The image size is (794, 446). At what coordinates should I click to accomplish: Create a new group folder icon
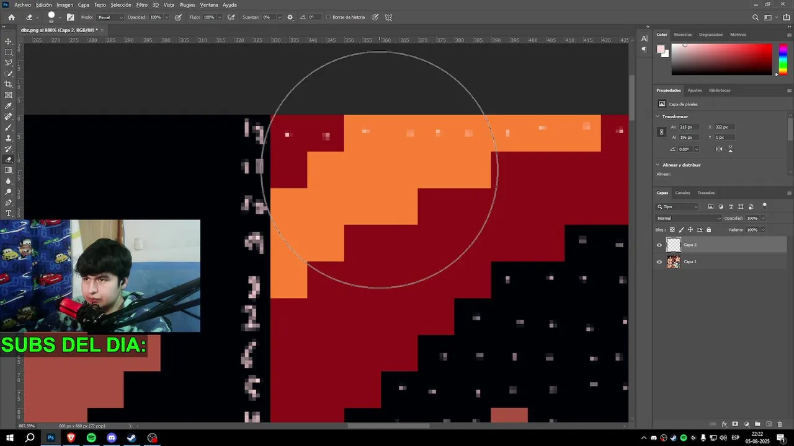tap(757, 424)
